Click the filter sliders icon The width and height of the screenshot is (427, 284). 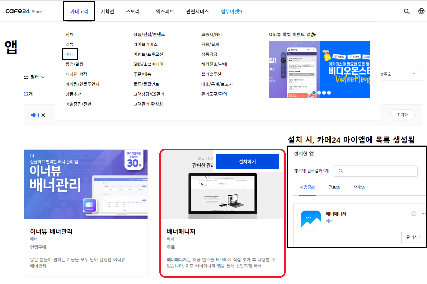(26, 77)
